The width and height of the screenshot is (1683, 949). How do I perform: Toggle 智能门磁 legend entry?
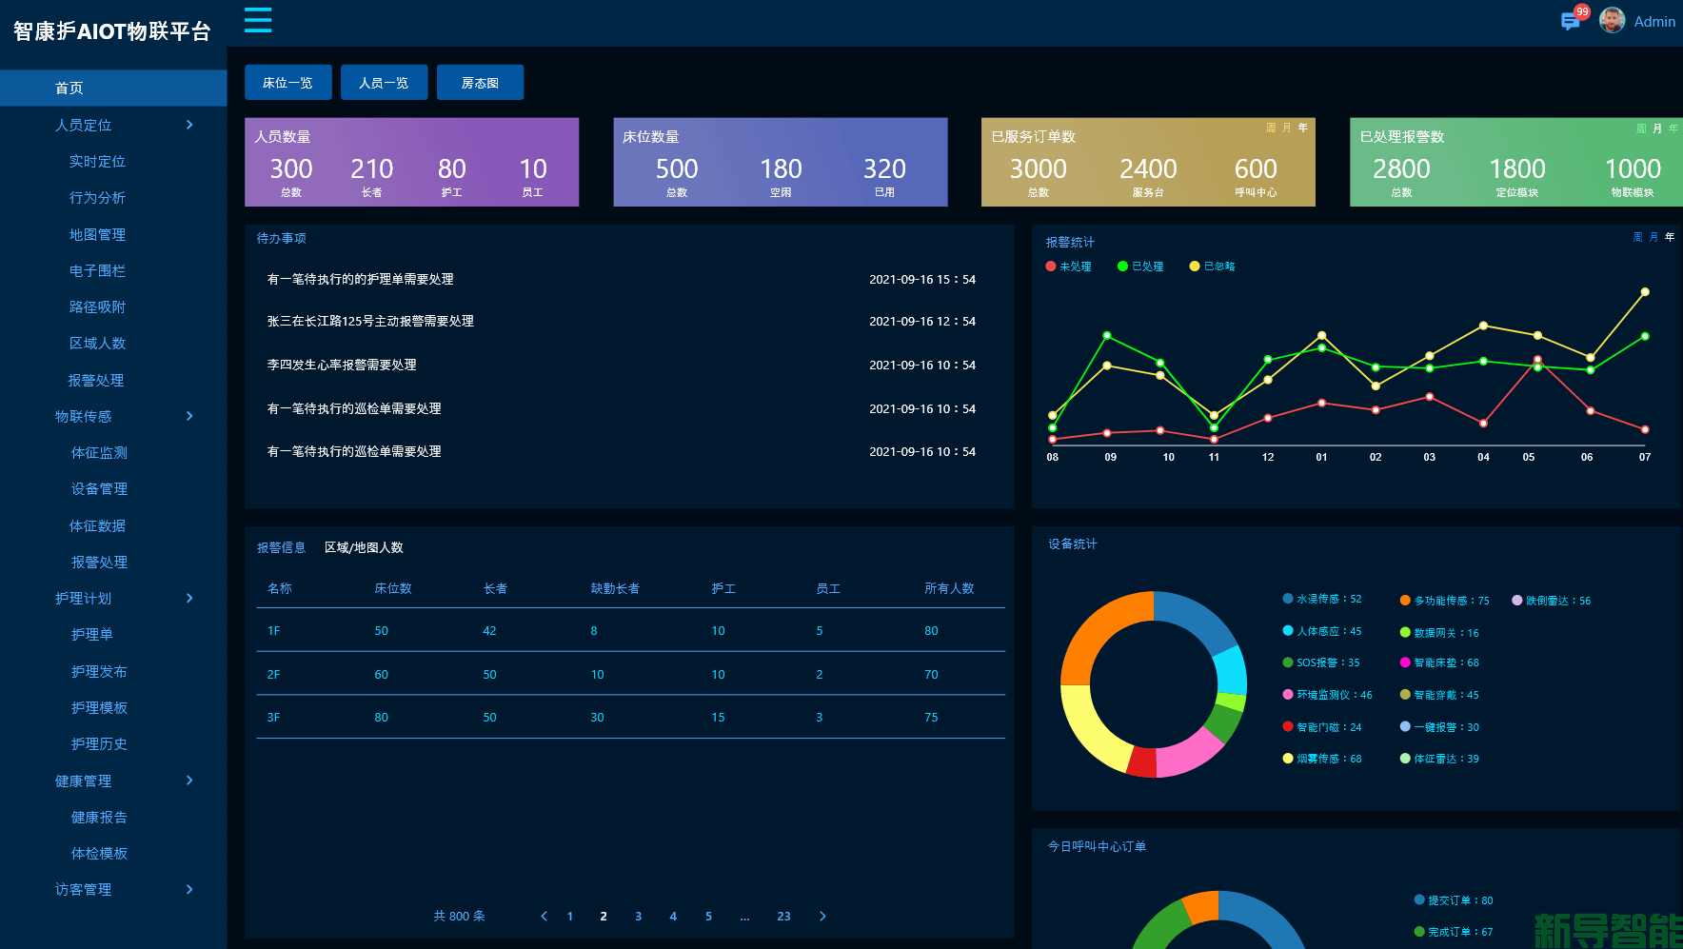(1322, 727)
